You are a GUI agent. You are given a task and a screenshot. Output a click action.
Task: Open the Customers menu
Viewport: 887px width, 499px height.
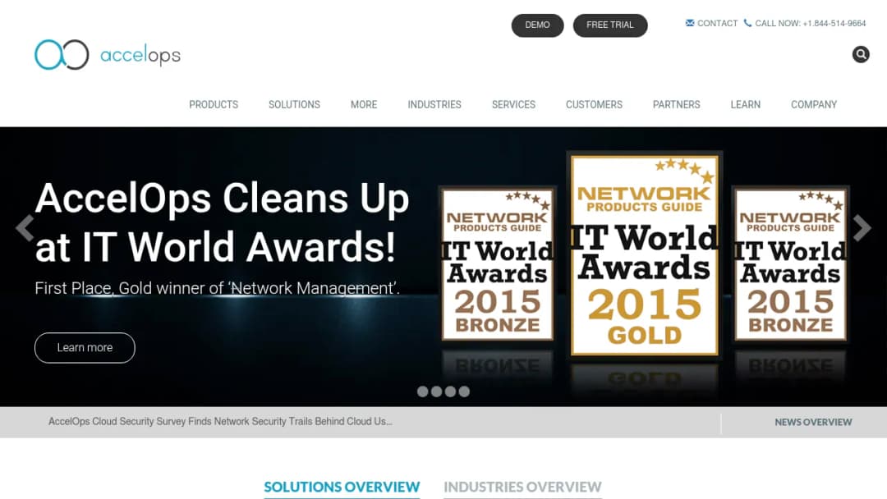pyautogui.click(x=594, y=104)
